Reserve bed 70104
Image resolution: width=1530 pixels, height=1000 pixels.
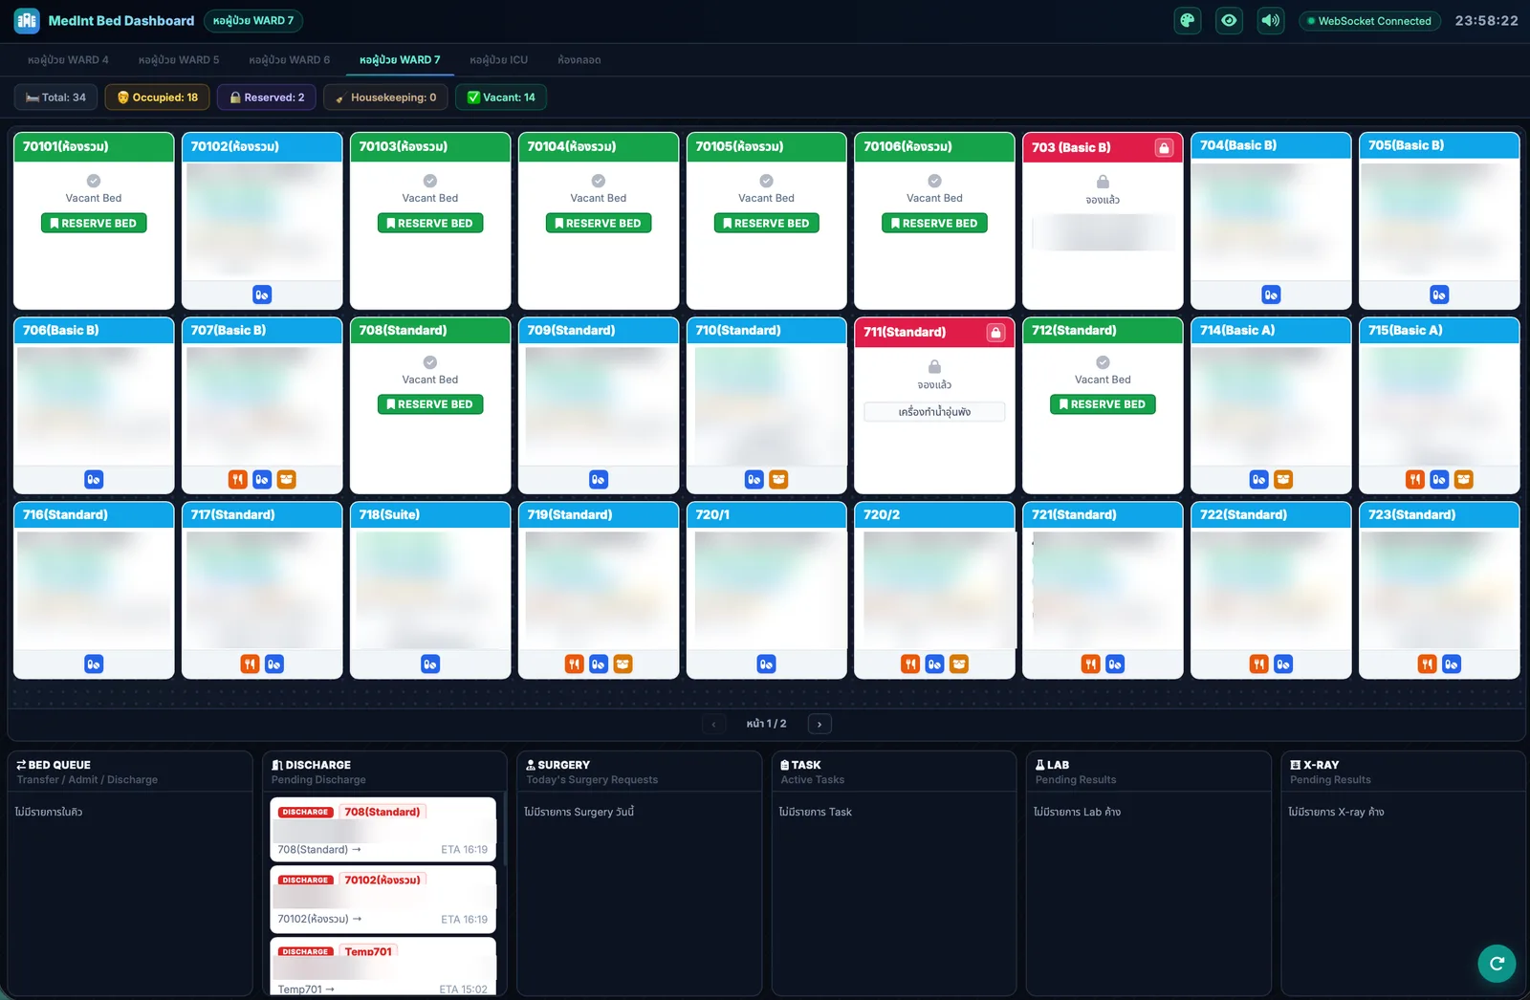coord(599,223)
